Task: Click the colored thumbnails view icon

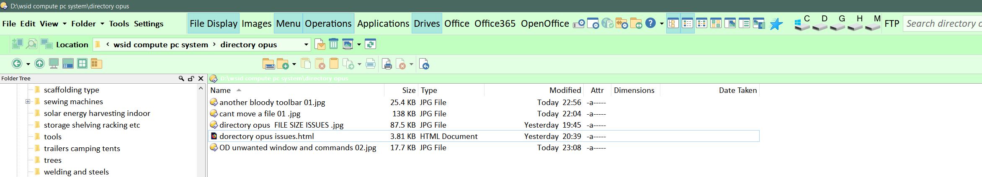Action: [x=716, y=23]
